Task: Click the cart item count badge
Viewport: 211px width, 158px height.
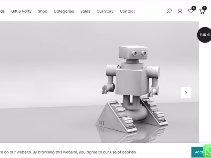Action: [204, 8]
